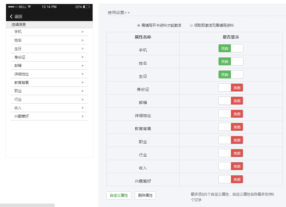Enable the 收入 display toggle
Screen dimensions: 286x207
[x=231, y=166]
